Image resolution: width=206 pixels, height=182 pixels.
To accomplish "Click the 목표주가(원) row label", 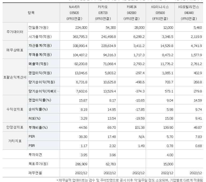I will click(x=38, y=164).
